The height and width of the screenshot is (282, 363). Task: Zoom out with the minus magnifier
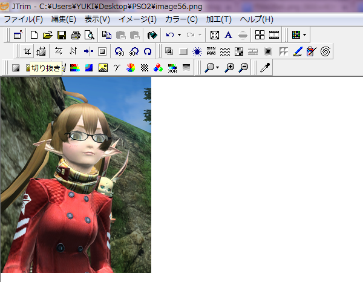(243, 68)
